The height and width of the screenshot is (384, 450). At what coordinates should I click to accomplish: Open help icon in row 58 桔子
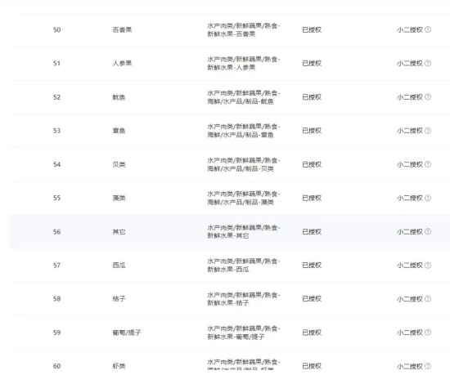[428, 299]
